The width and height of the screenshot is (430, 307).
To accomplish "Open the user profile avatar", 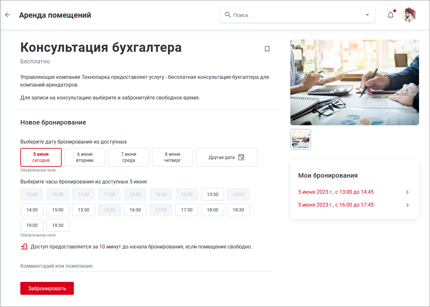I will coord(409,15).
